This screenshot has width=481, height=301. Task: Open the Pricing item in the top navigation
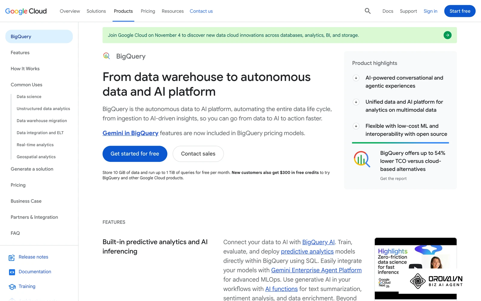[148, 11]
